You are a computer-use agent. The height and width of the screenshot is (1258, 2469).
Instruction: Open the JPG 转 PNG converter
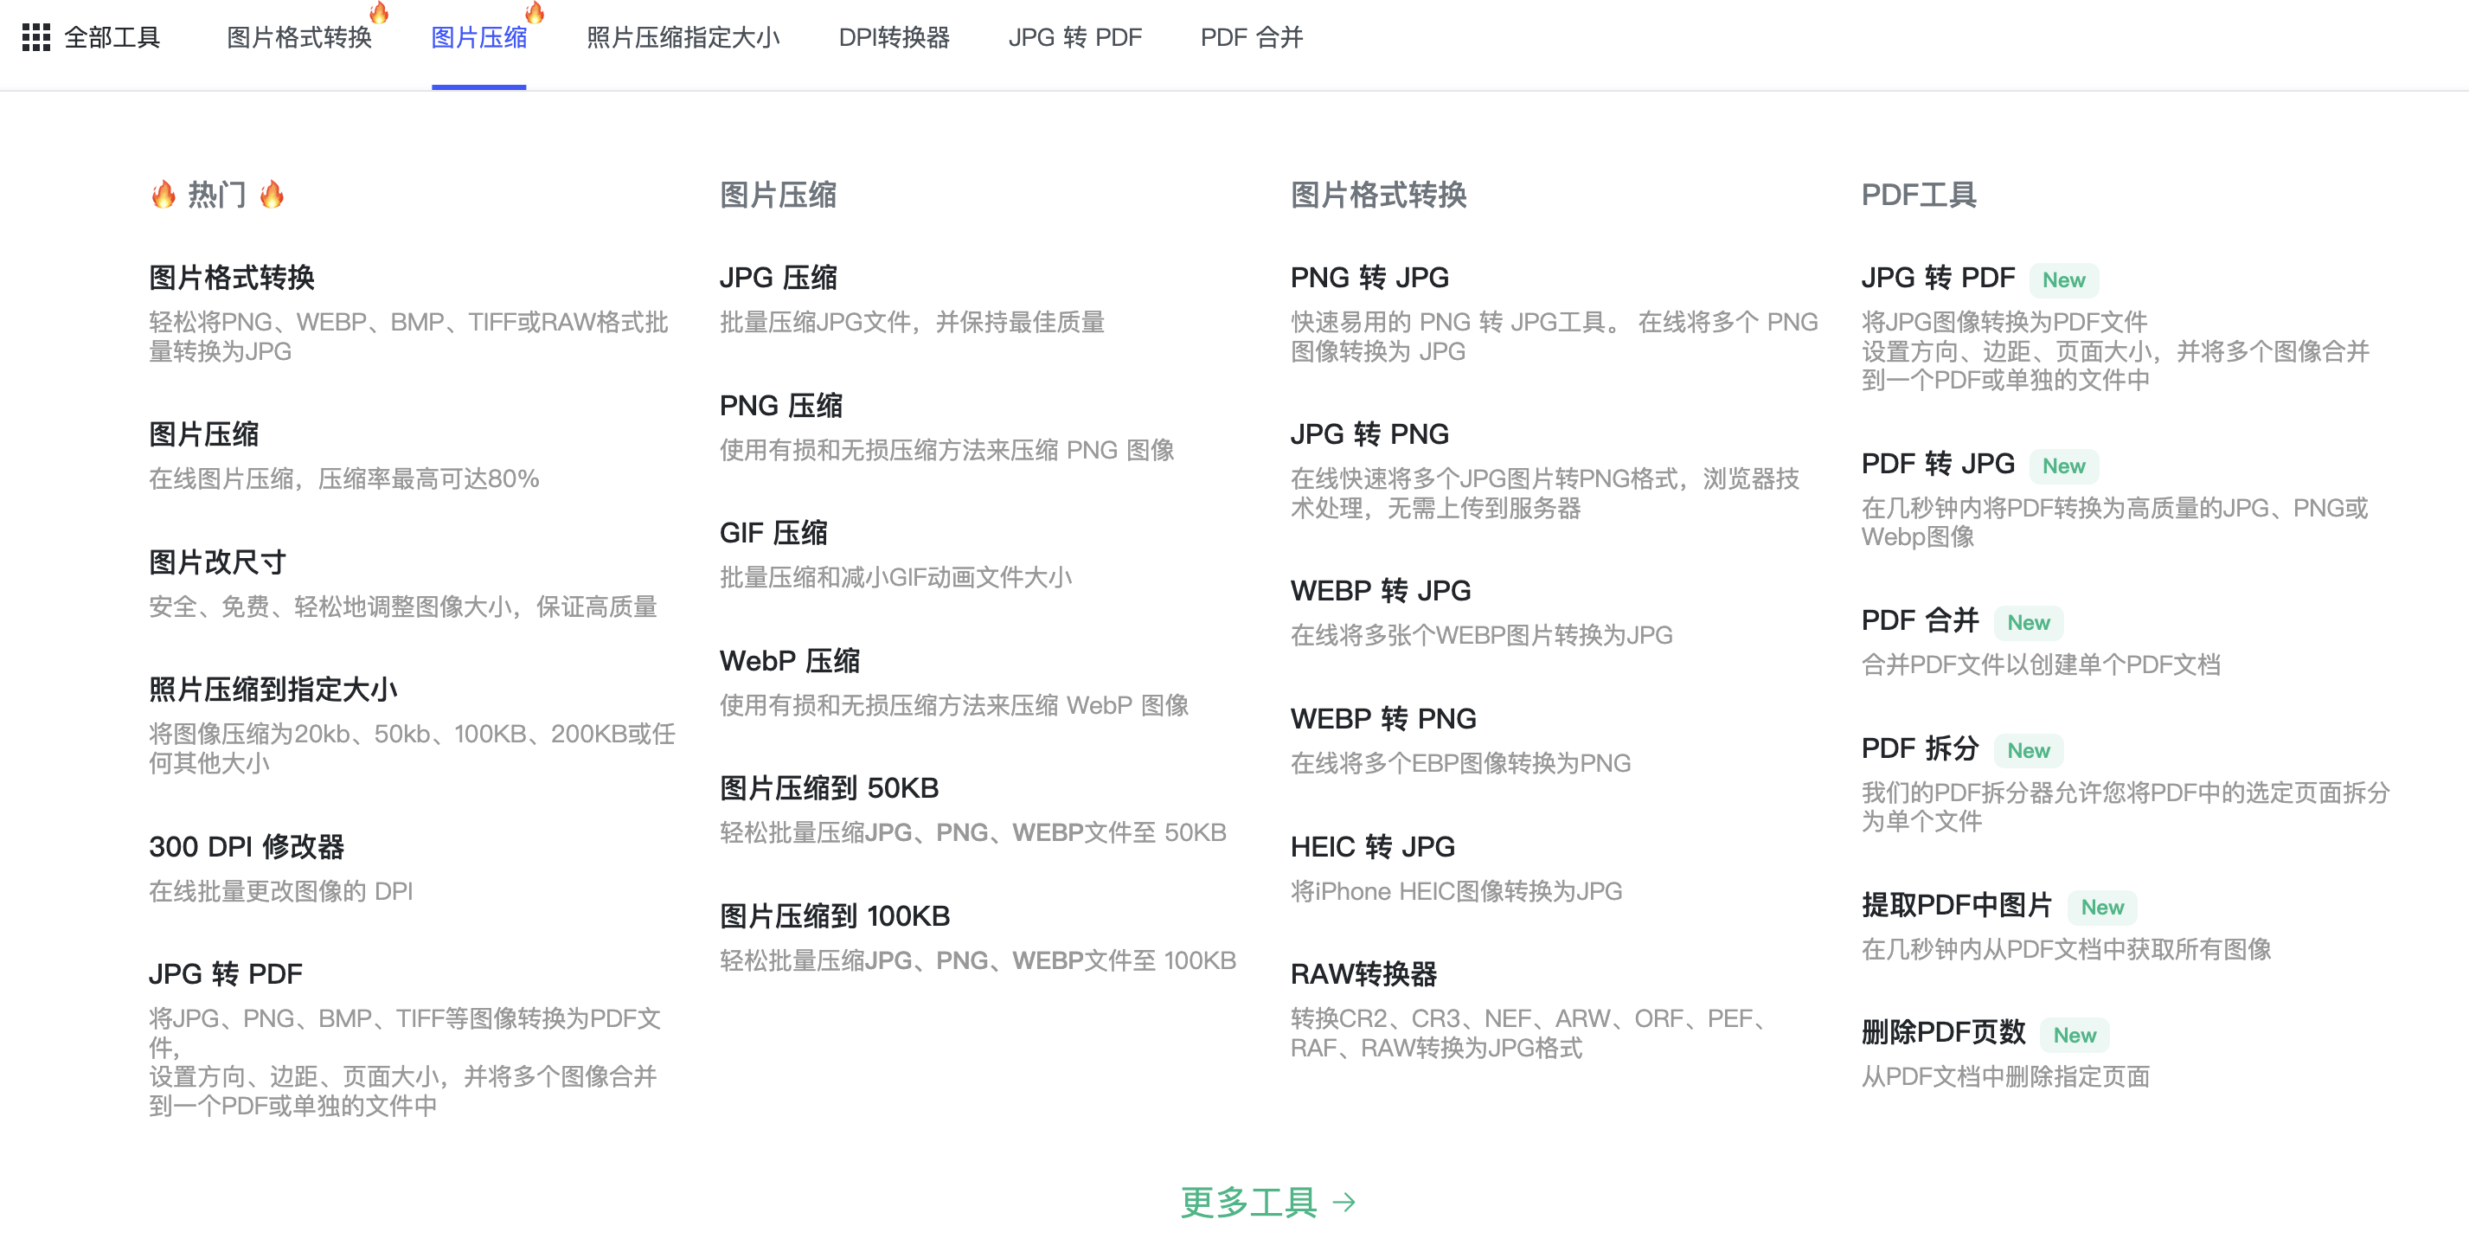click(1369, 433)
